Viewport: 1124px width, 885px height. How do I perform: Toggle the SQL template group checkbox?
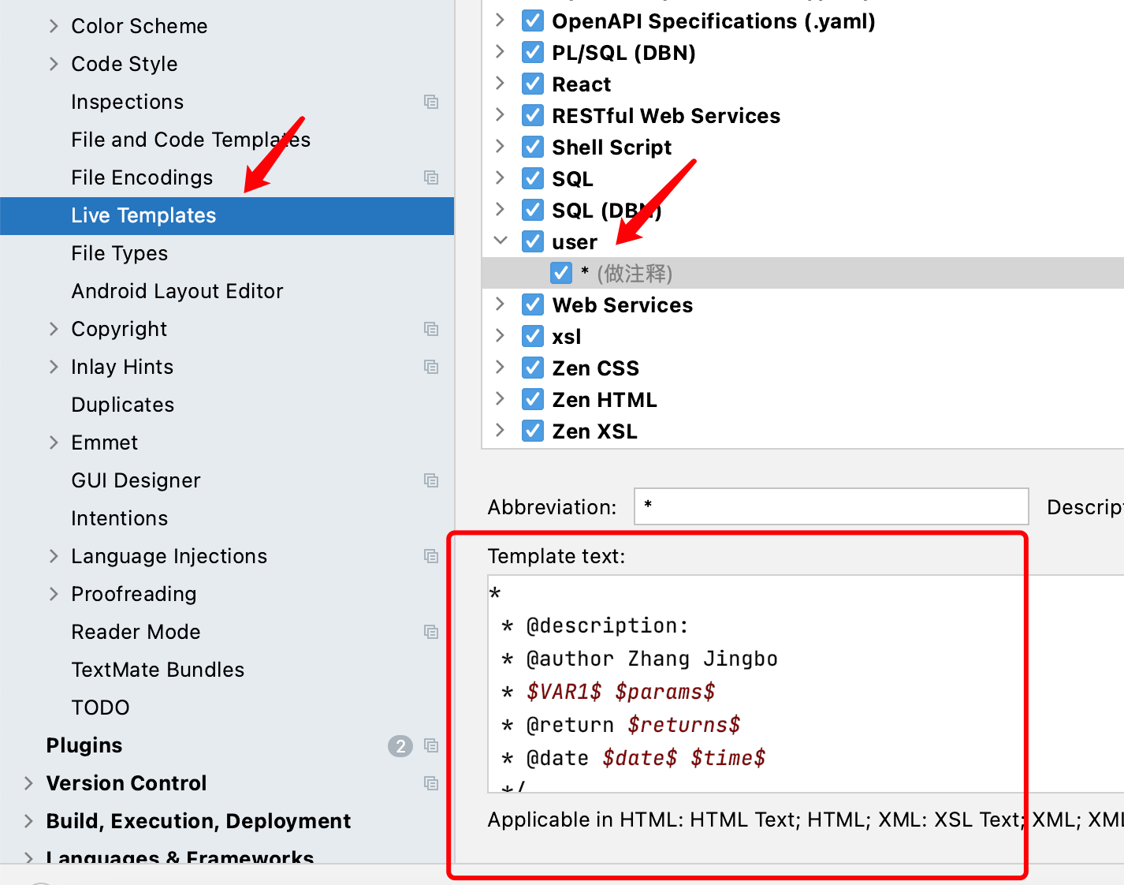[x=533, y=179]
